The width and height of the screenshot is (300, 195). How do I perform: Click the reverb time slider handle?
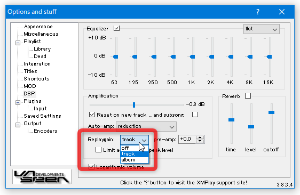[x=231, y=120]
